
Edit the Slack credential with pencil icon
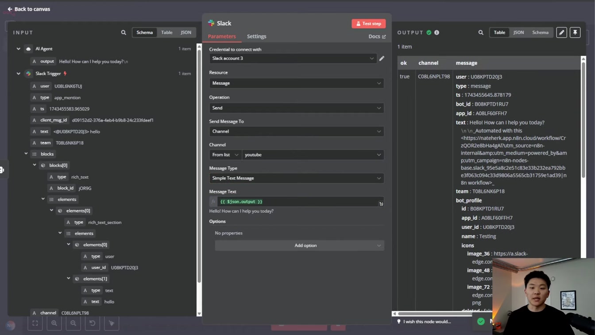[x=382, y=58]
